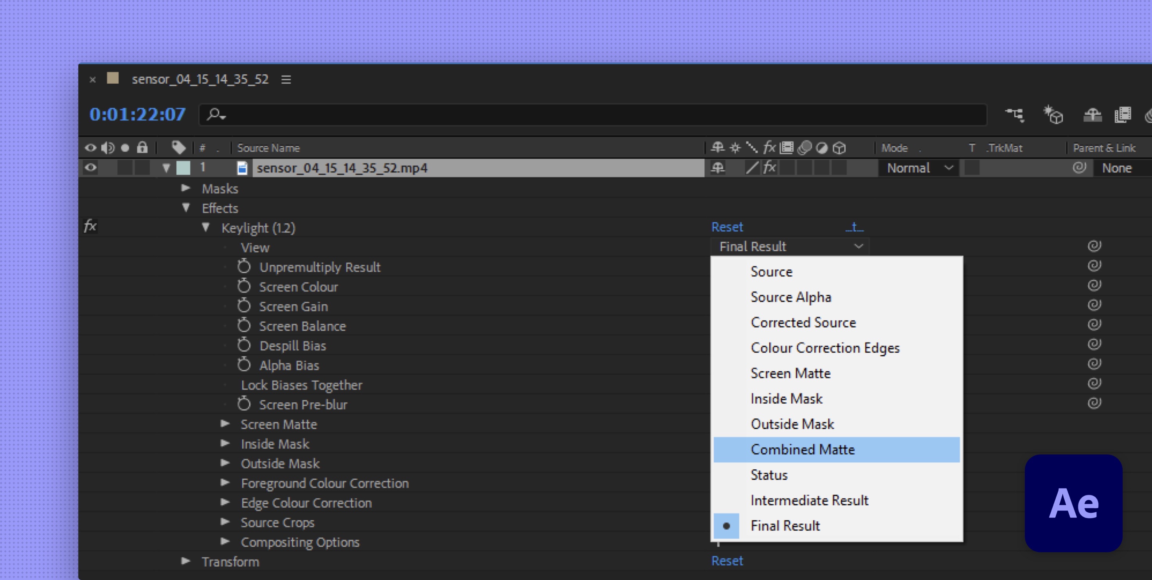
Task: Expand the Masks property group
Action: 185,188
